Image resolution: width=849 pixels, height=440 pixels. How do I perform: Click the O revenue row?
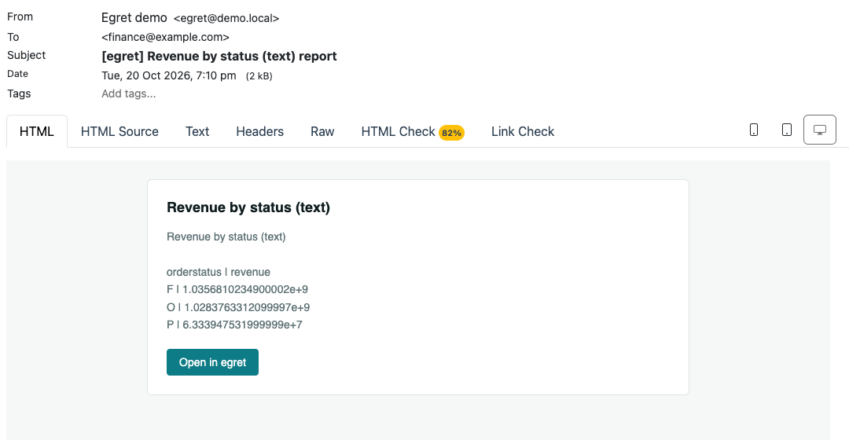click(238, 307)
